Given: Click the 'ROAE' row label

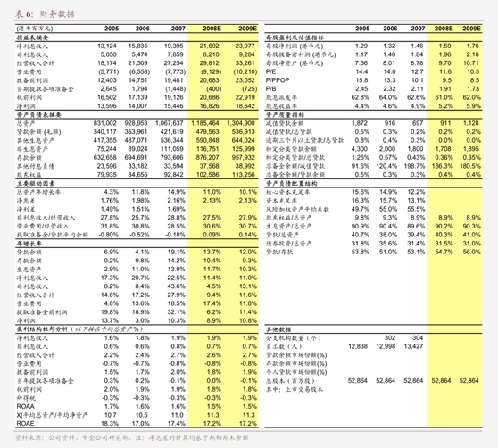Looking at the screenshot, I should coord(25,424).
